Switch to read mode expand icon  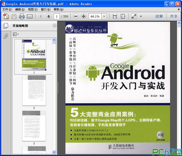click(134, 16)
